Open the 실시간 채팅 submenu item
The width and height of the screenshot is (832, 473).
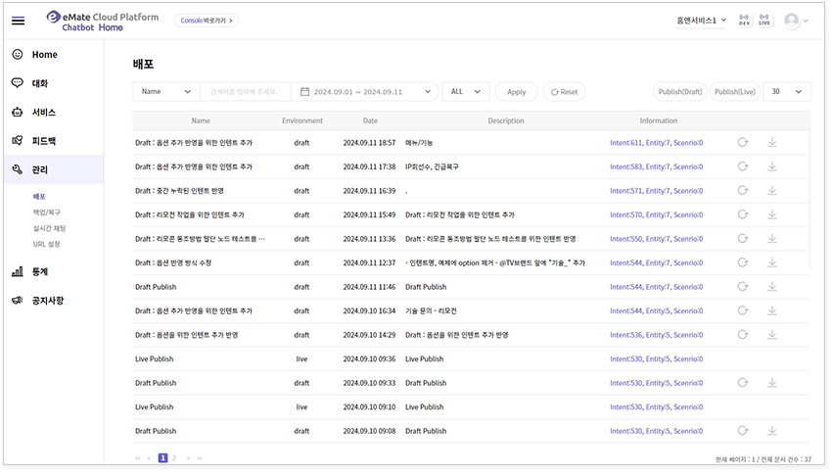point(49,228)
